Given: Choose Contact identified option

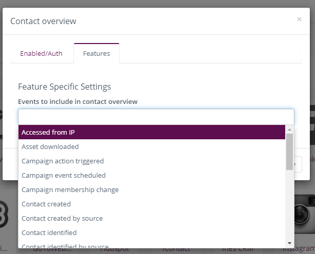Looking at the screenshot, I should click(152, 233).
